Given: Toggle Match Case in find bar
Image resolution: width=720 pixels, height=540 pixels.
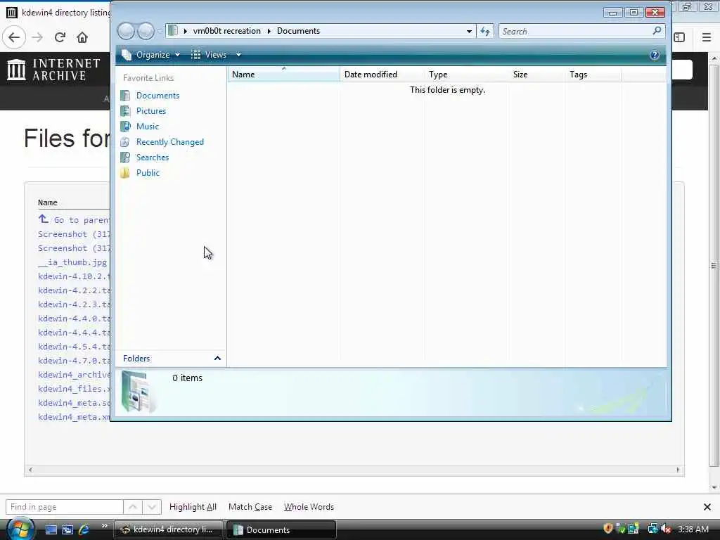Looking at the screenshot, I should [x=250, y=507].
